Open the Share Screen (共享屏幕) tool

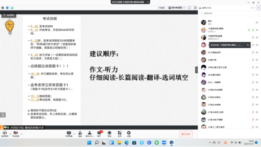point(69,134)
